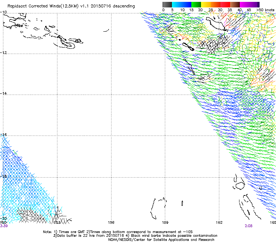276x242 pixels.
Task: Click the 153 longitude axis label
Action: [57, 223]
